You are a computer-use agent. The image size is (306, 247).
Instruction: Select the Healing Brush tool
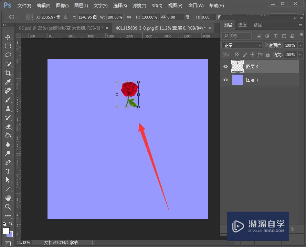8,91
